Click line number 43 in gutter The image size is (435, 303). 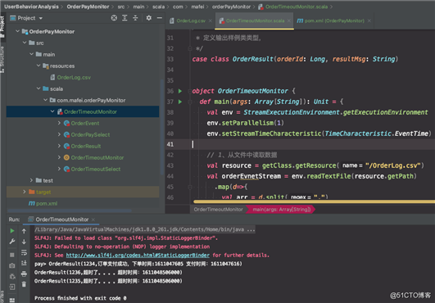(x=170, y=165)
